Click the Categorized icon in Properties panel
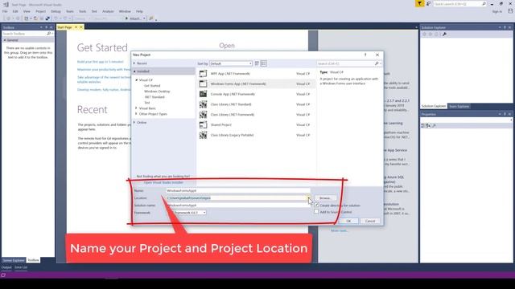The height and width of the screenshot is (289, 515). click(423, 126)
